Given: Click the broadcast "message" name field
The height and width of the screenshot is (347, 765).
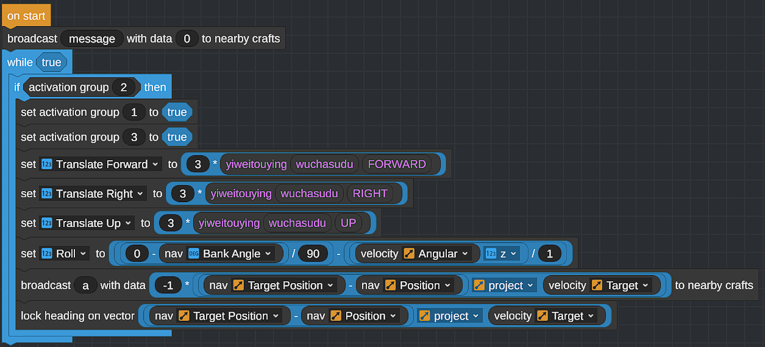Looking at the screenshot, I should pyautogui.click(x=92, y=39).
